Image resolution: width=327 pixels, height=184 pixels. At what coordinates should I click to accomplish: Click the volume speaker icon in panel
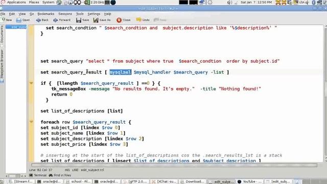click(x=229, y=3)
